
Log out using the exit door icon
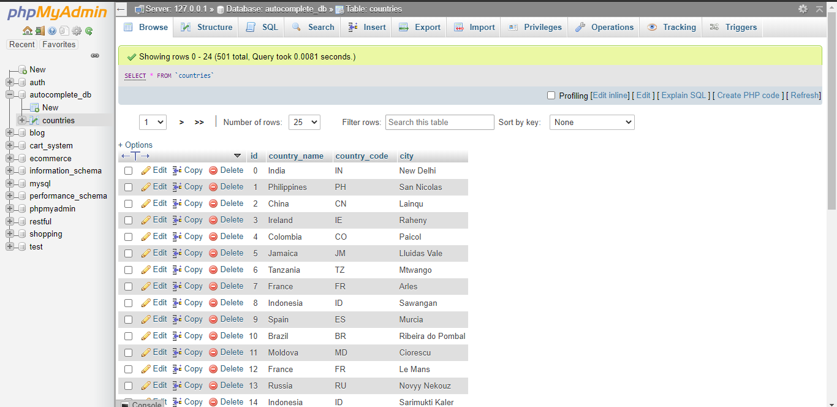(x=40, y=31)
